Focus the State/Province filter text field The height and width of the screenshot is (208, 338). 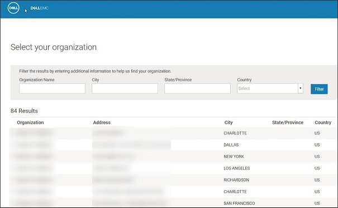coord(197,89)
